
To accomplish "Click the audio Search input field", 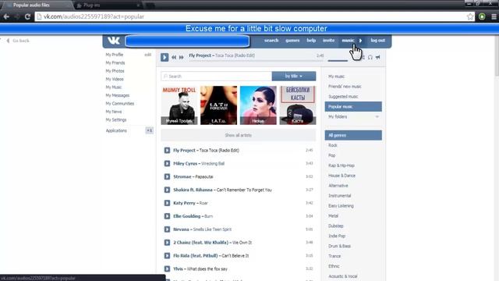I will click(217, 76).
